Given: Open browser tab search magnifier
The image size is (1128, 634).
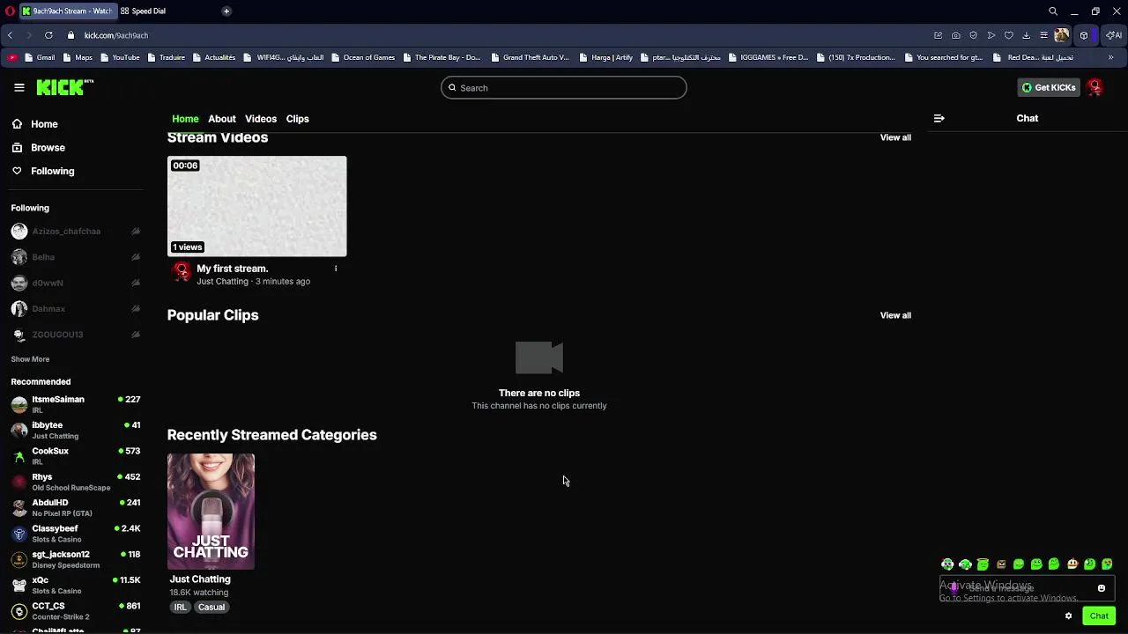Looking at the screenshot, I should click(1053, 11).
